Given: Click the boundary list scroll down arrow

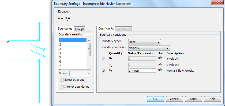Looking at the screenshot, I should click(x=89, y=67).
